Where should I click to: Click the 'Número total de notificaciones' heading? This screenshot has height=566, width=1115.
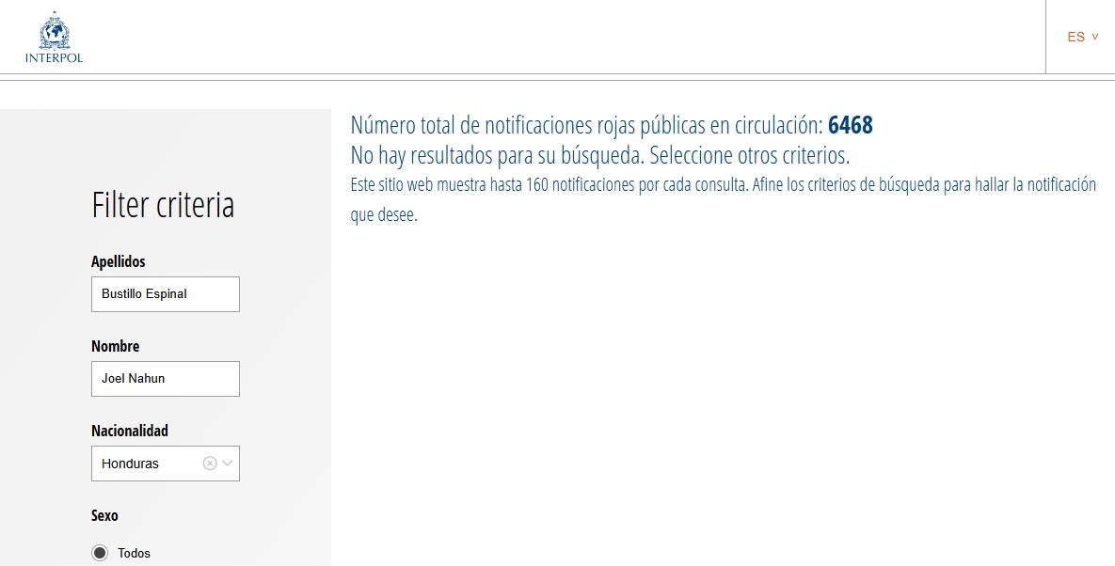pyautogui.click(x=586, y=126)
